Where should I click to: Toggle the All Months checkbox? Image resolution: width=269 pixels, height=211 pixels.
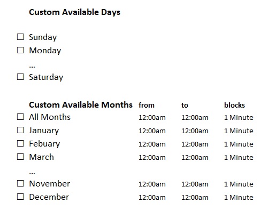(20, 117)
